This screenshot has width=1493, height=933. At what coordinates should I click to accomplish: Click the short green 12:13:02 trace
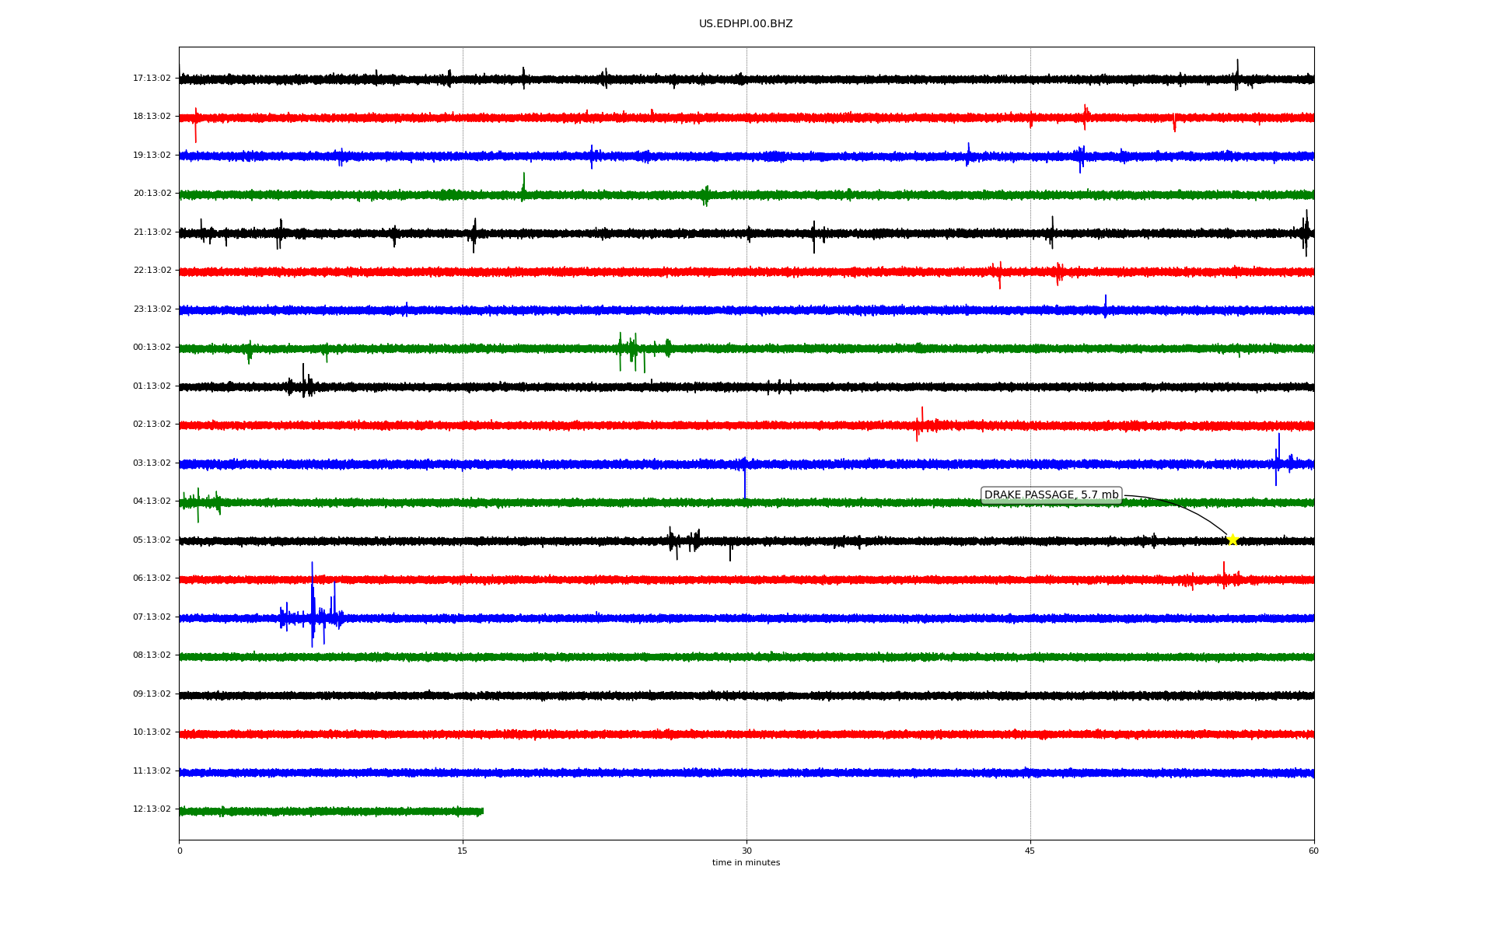[x=331, y=812]
